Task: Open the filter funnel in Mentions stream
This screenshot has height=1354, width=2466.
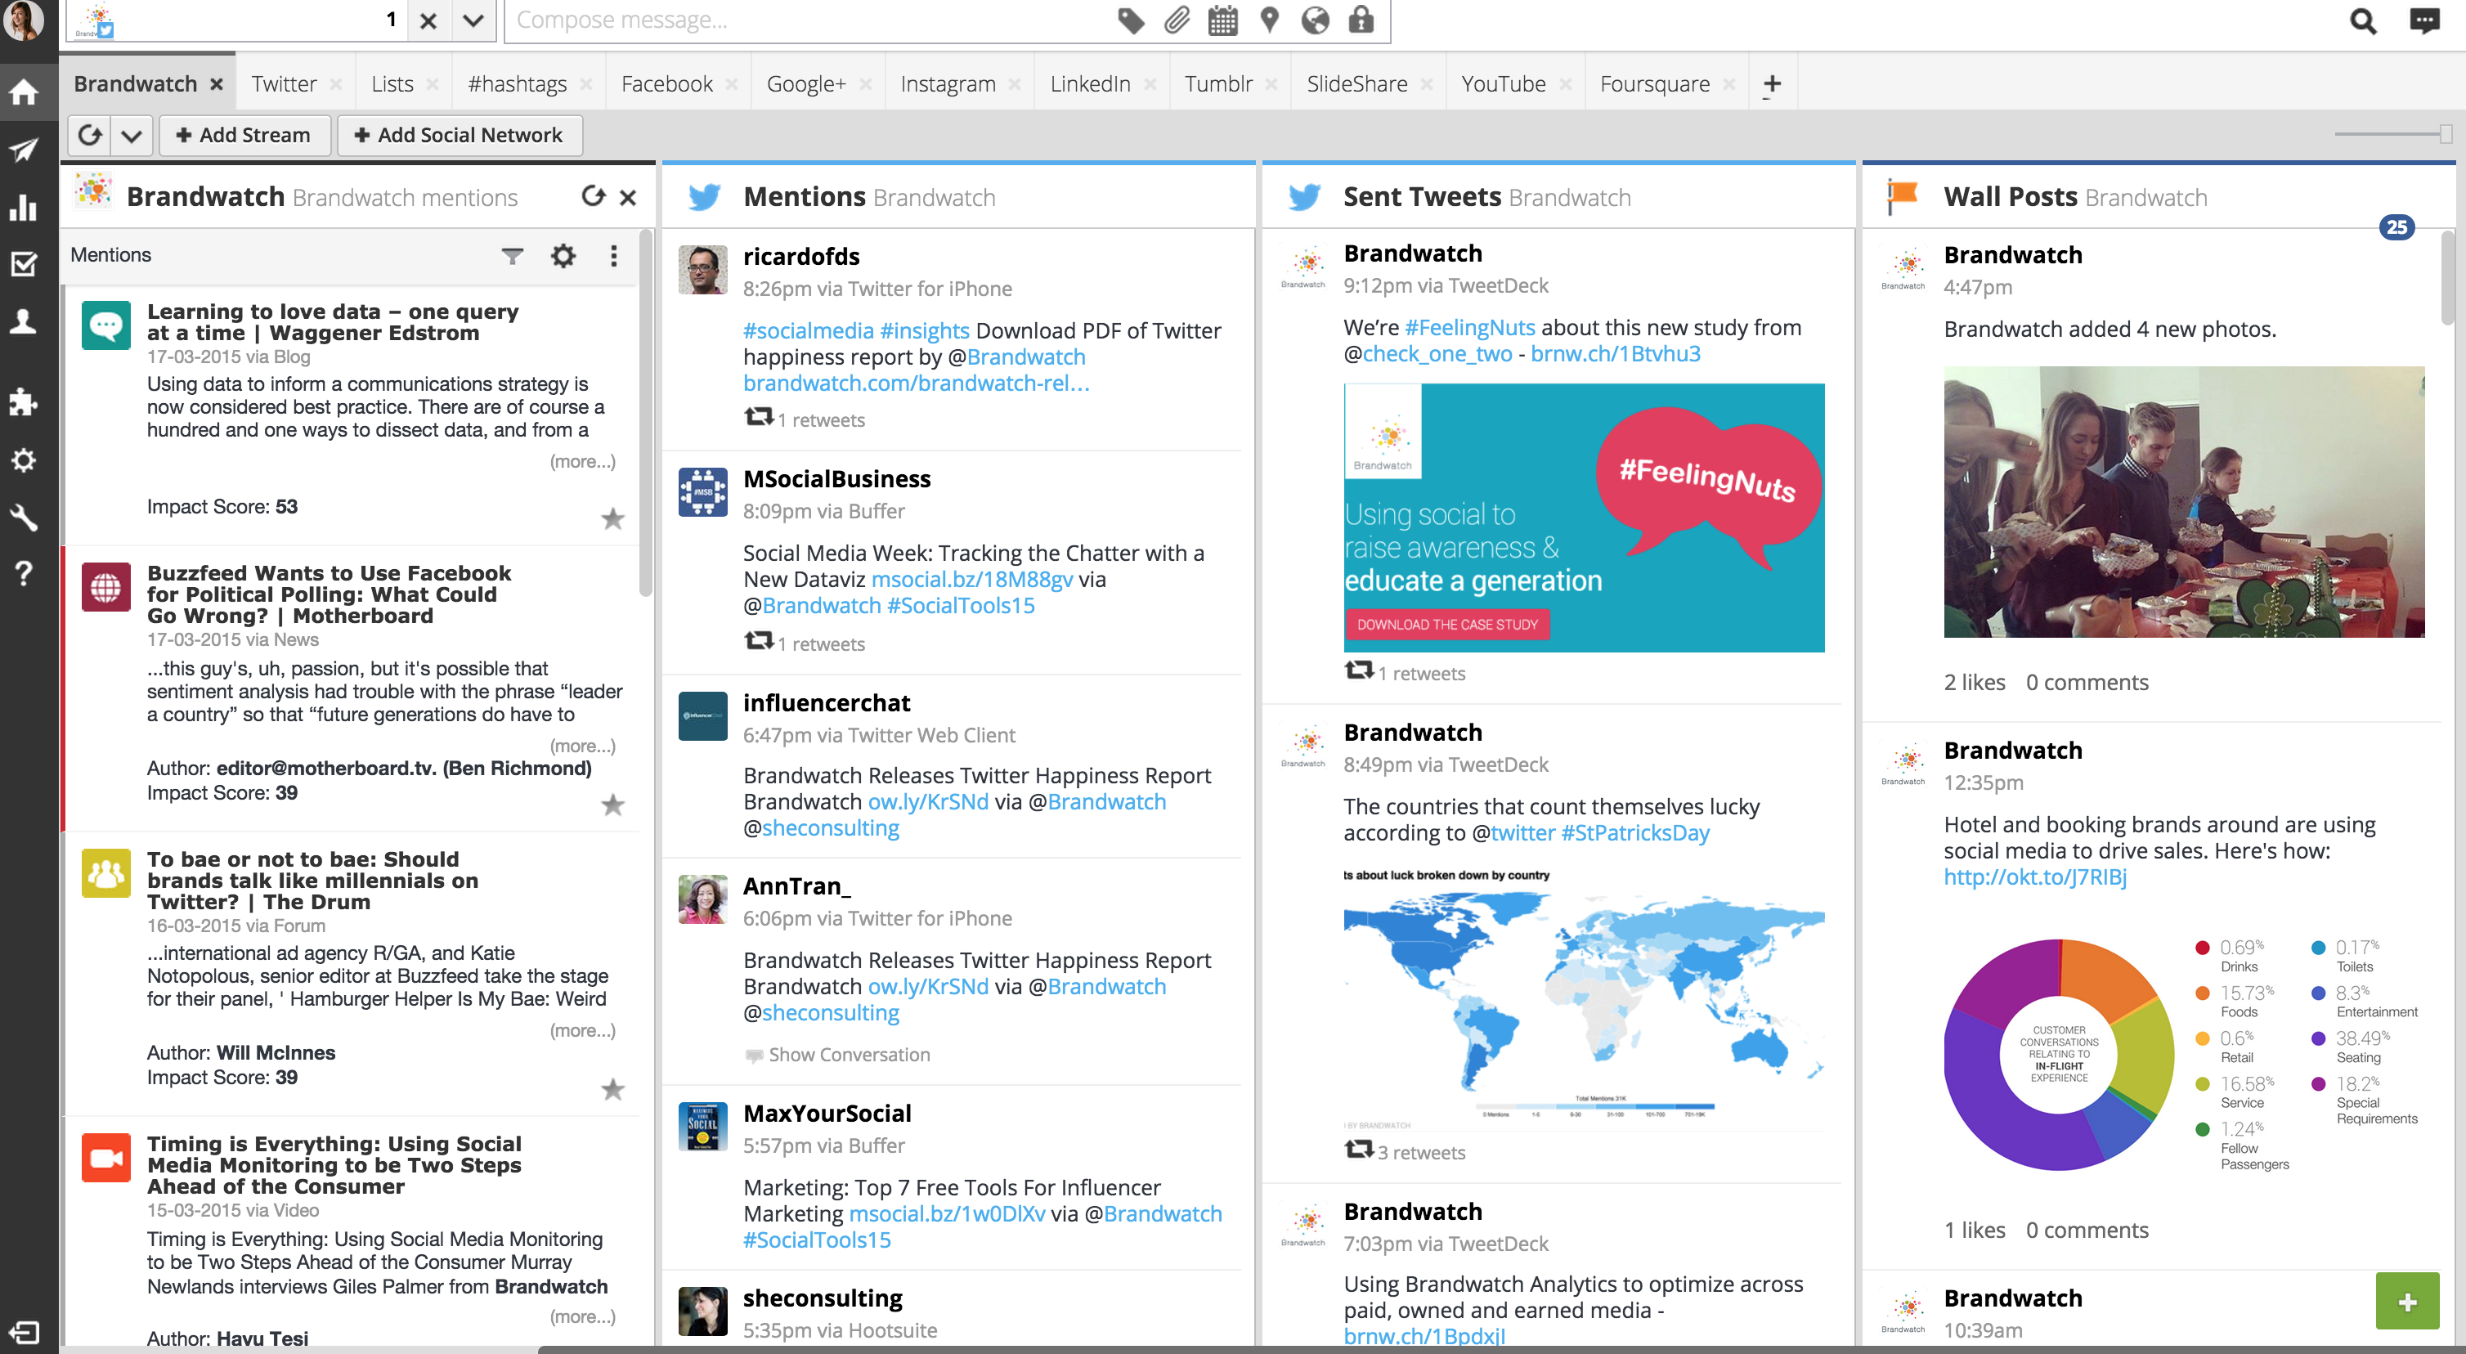Action: (512, 256)
